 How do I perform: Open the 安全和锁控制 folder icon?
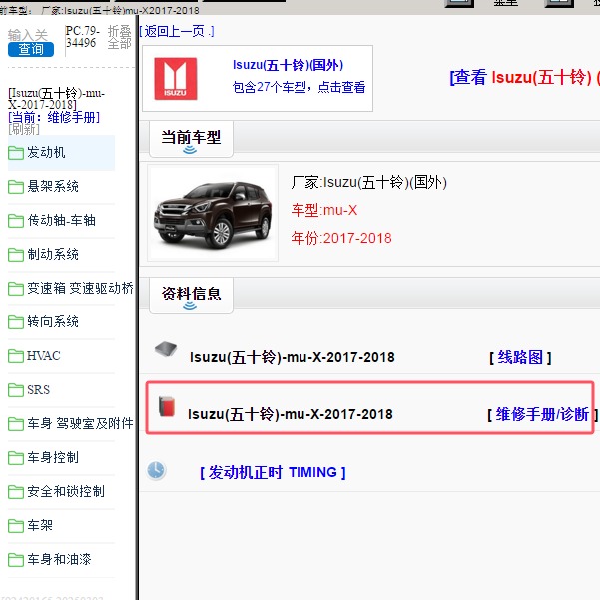coord(16,492)
